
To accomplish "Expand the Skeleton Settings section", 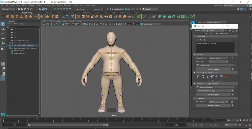I will [x=206, y=87].
